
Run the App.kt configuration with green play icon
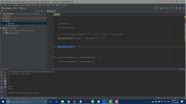[x=167, y=8]
